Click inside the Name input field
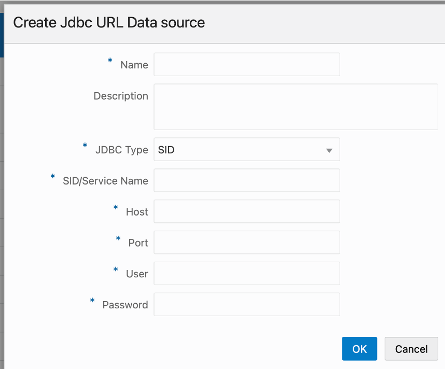 pos(246,64)
